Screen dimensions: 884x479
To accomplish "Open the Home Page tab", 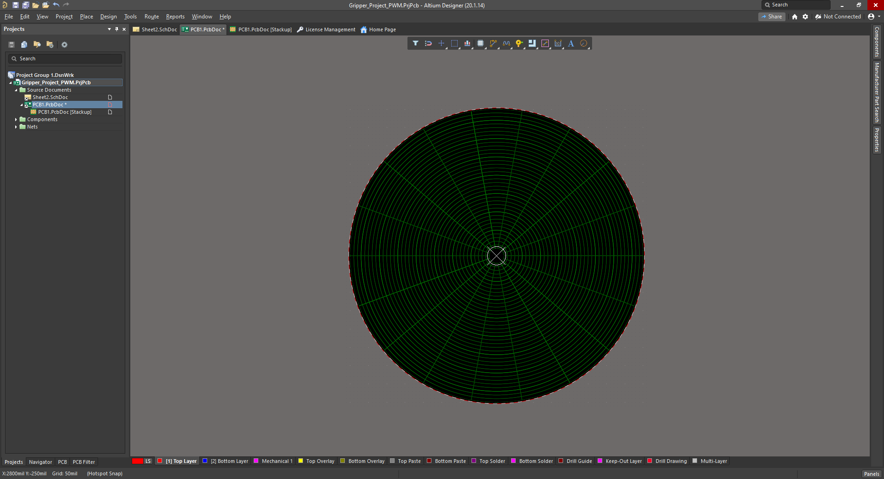I will [x=378, y=29].
